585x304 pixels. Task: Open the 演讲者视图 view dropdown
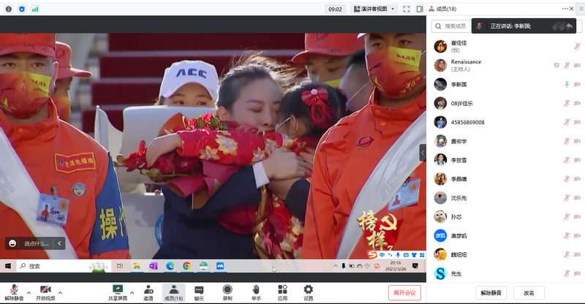click(374, 9)
